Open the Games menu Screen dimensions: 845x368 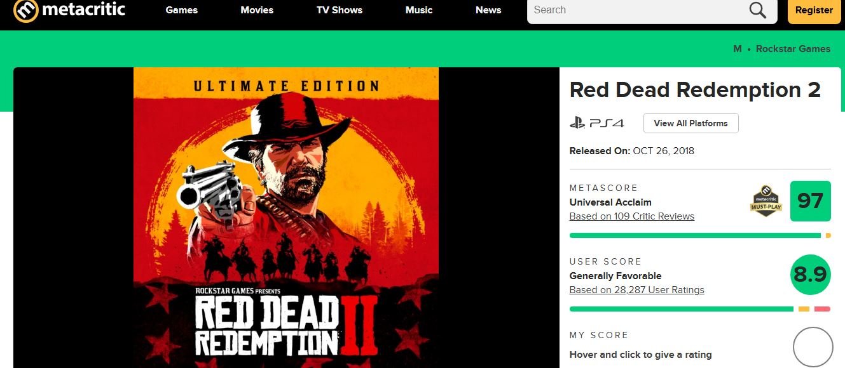181,10
